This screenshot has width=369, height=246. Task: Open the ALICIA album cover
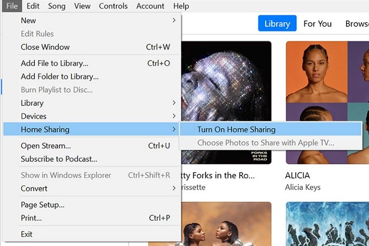pyautogui.click(x=327, y=81)
